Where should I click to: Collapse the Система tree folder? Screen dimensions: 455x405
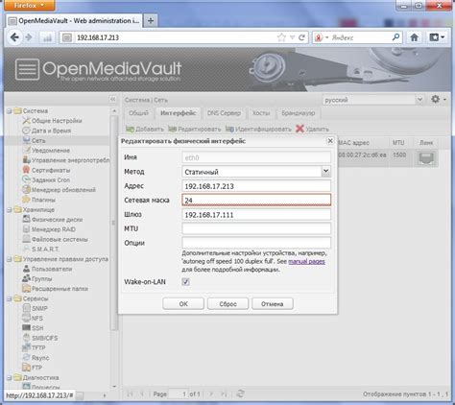(x=10, y=111)
